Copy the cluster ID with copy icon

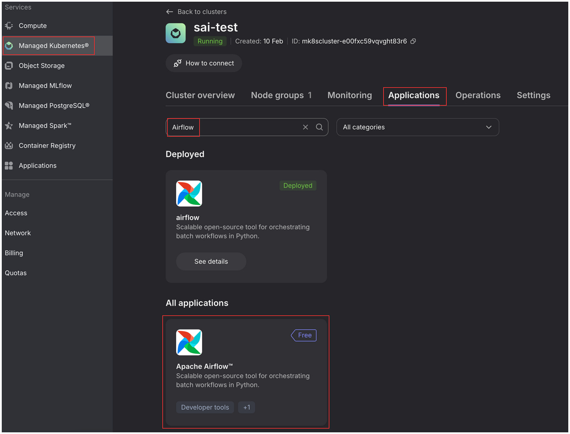tap(413, 41)
